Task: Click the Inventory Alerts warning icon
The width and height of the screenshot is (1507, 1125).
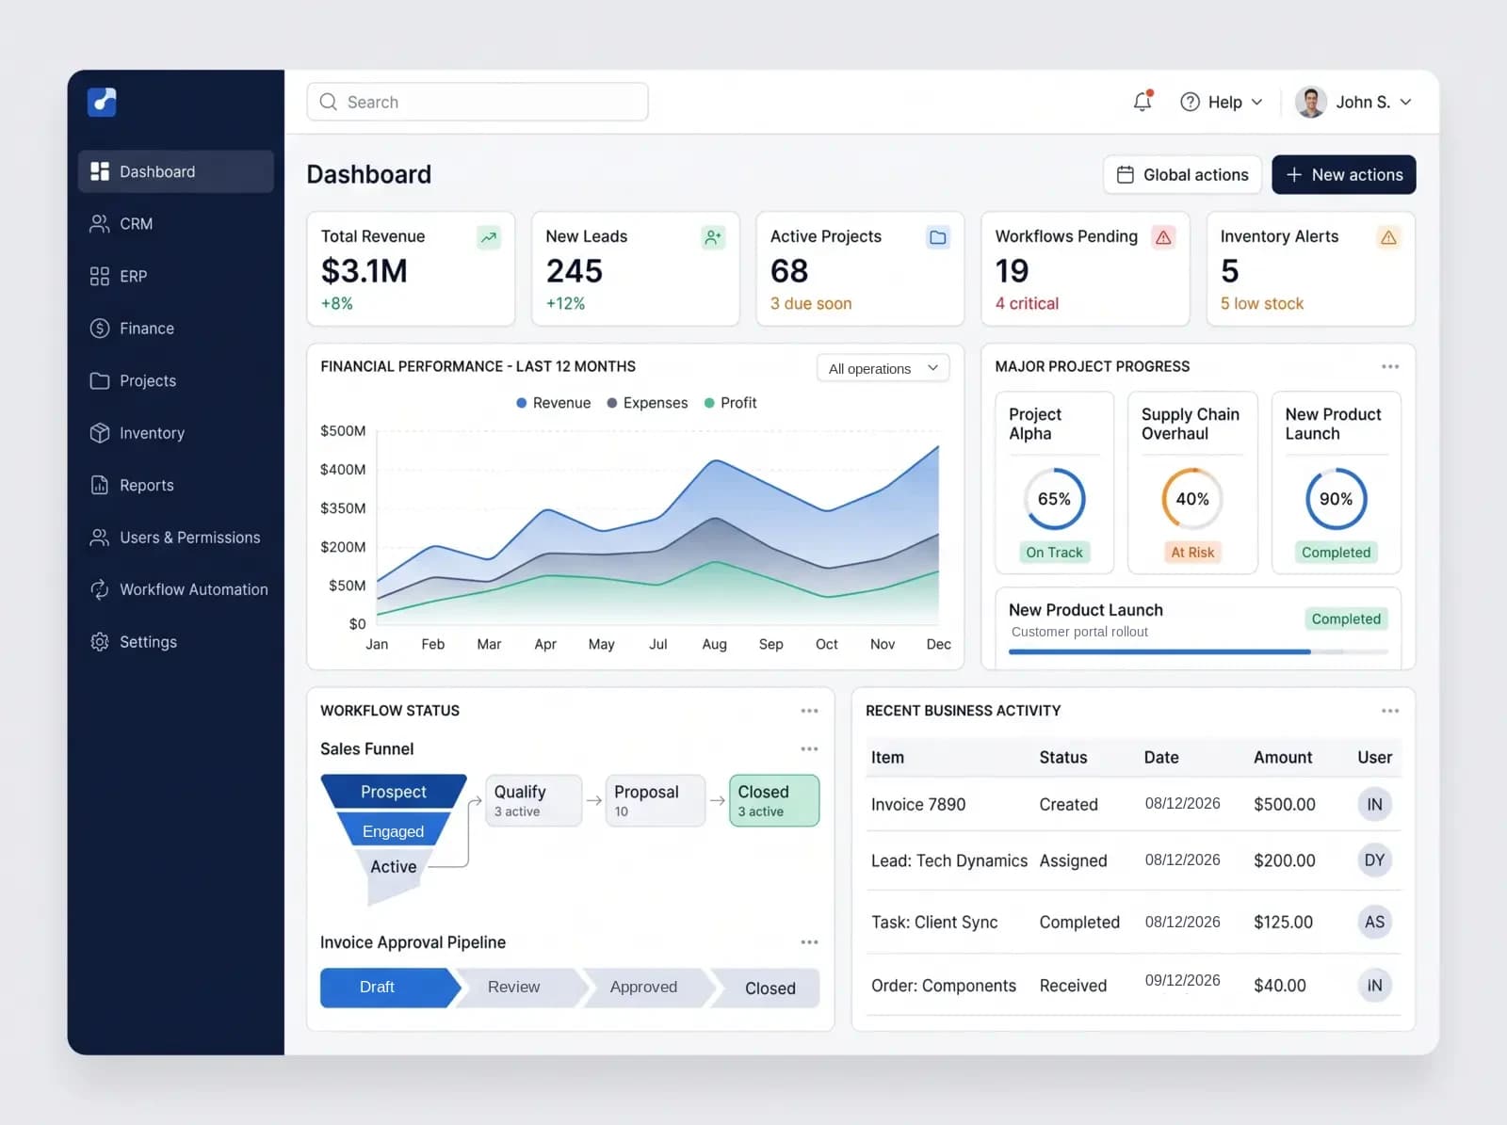Action: point(1388,237)
